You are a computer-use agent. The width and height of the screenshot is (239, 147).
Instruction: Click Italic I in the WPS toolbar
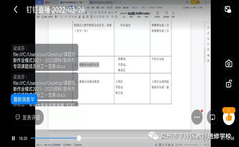58,17
